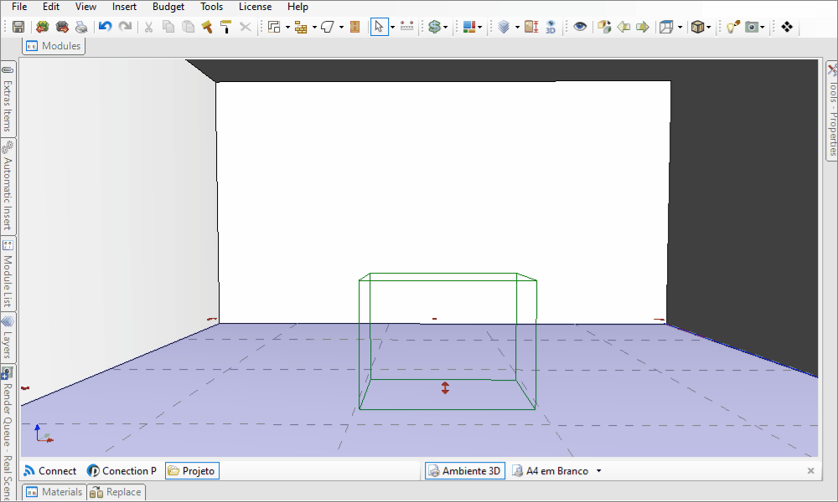Click the right-pointing yellow arrow icon
Screen dimensions: 838x502
[643, 27]
